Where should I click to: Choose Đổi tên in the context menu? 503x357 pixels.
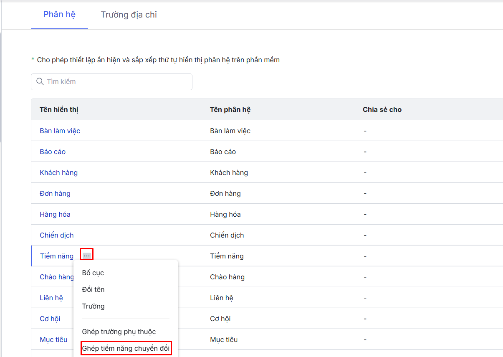[x=93, y=289]
